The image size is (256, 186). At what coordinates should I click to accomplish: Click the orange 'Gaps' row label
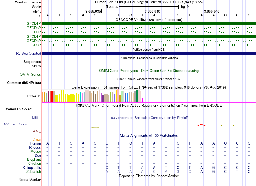[37, 139]
